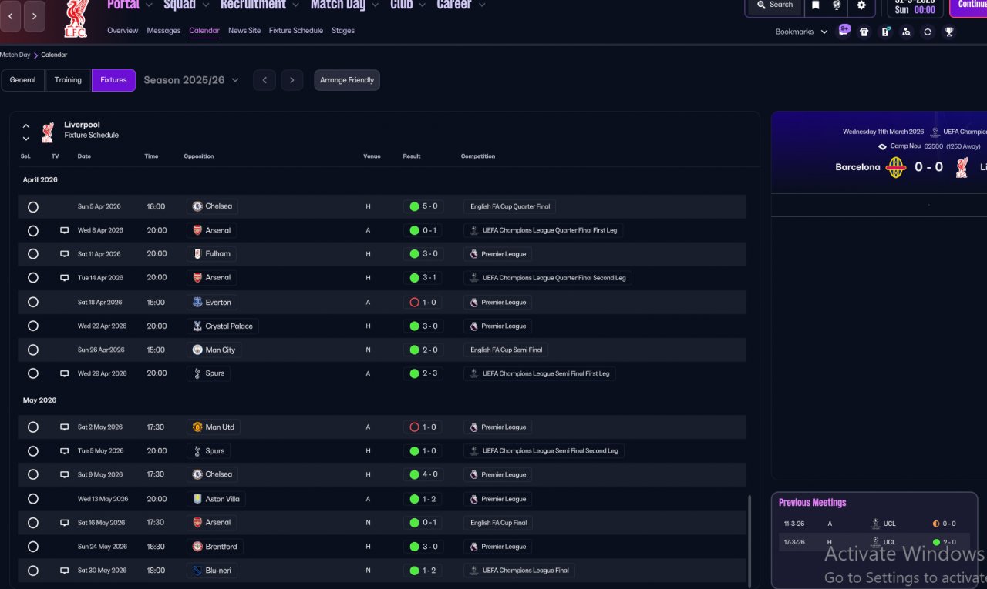Click the Man City club badge
The image size is (987, 589).
click(197, 350)
